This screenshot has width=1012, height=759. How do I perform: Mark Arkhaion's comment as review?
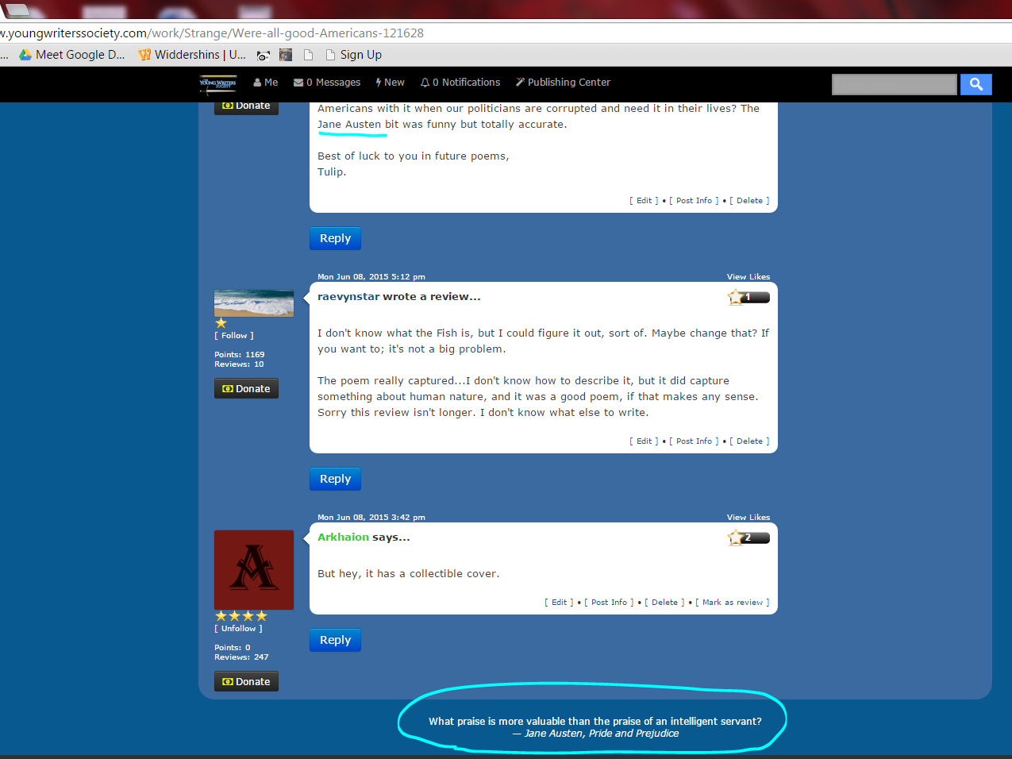[733, 603]
